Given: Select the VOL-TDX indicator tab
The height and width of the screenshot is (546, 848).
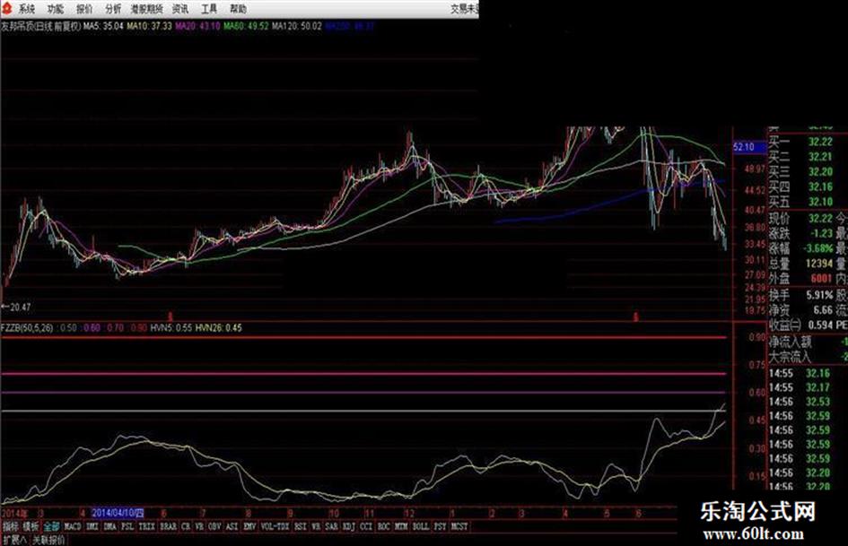Looking at the screenshot, I should click(x=275, y=526).
